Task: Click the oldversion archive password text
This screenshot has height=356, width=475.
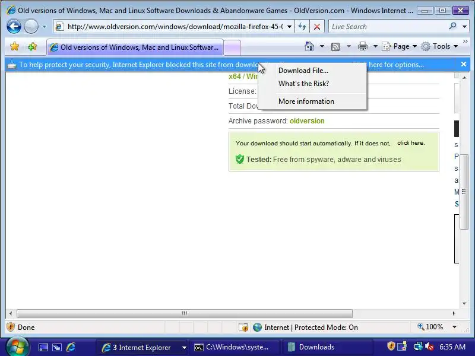Action: pos(307,121)
